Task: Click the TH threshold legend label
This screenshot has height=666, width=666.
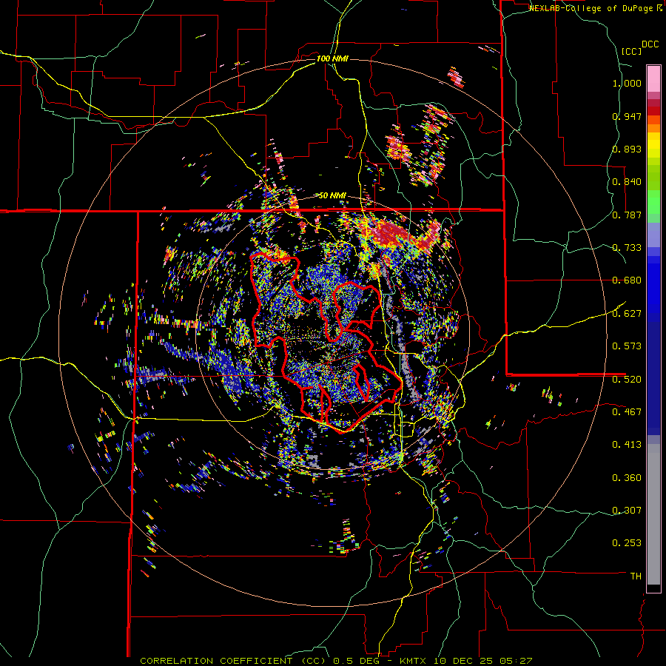Action: (x=636, y=576)
